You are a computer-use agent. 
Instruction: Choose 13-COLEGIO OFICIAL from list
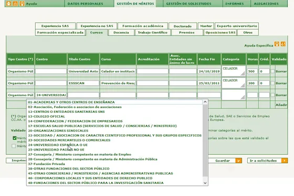coord(114,117)
